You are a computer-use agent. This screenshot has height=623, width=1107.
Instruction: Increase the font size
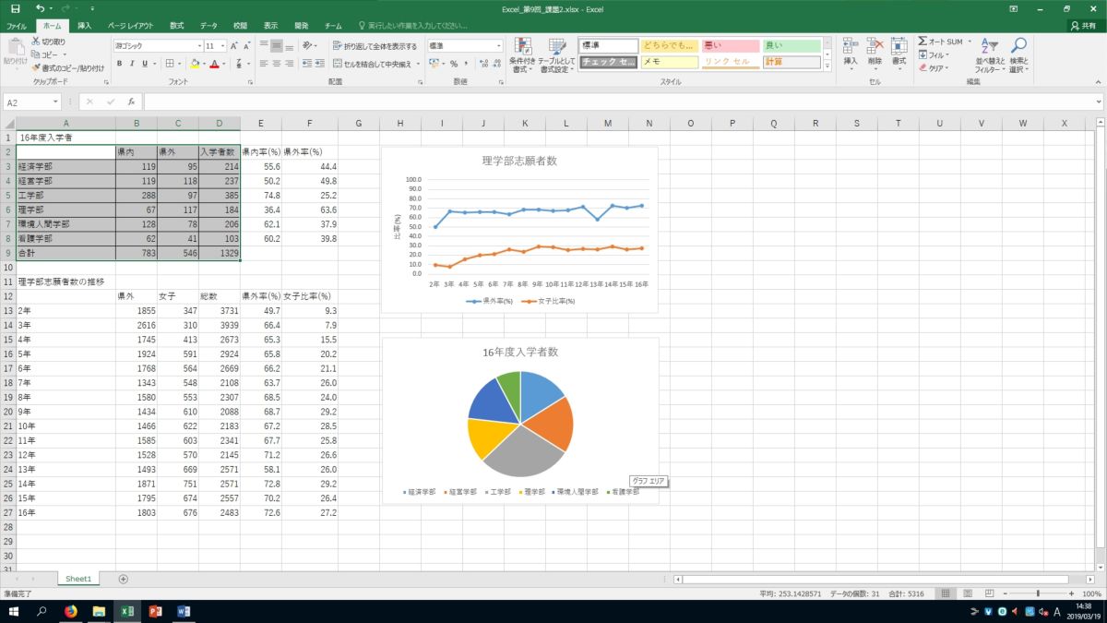[234, 45]
